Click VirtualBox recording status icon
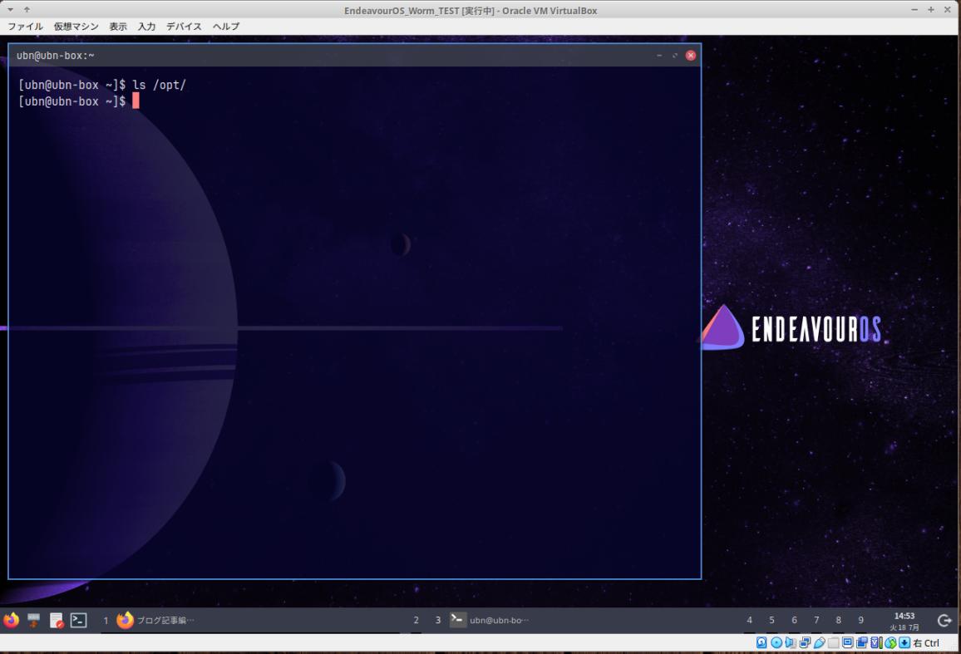The height and width of the screenshot is (654, 961). tap(862, 642)
